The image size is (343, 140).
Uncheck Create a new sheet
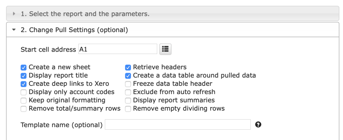tap(23, 67)
